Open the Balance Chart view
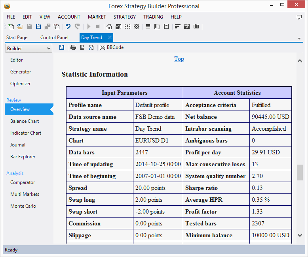This screenshot has width=308, height=257. [x=25, y=121]
